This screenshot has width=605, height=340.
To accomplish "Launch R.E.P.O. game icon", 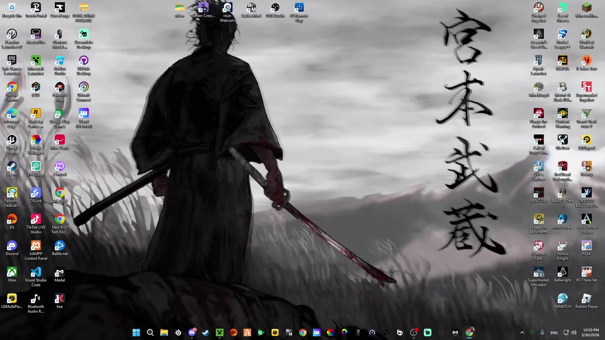I will (x=562, y=63).
